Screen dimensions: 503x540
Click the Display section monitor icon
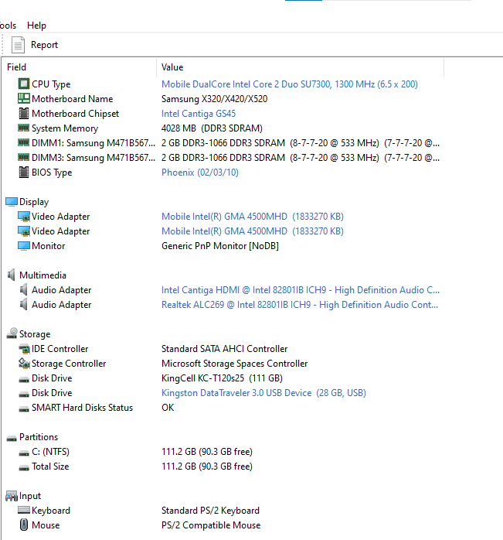[x=12, y=202]
